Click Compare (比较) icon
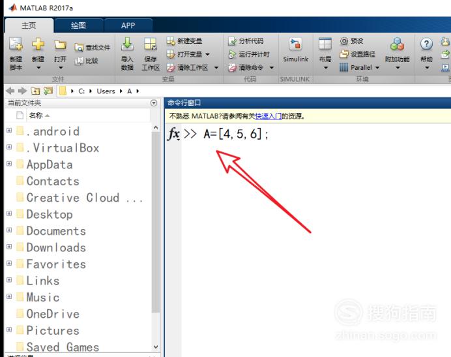Screen dimensions: 451x357 (79, 61)
